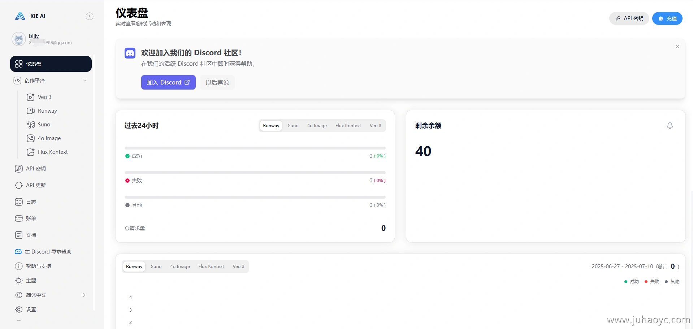The width and height of the screenshot is (693, 329).
Task: Open the Suno sidebar entry label
Action: [44, 125]
